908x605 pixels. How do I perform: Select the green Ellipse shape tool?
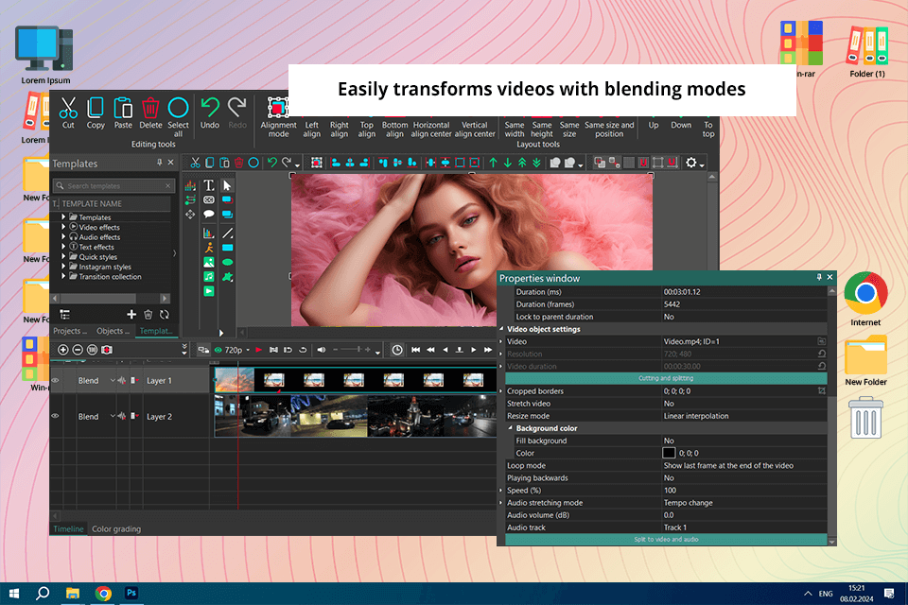pyautogui.click(x=228, y=262)
